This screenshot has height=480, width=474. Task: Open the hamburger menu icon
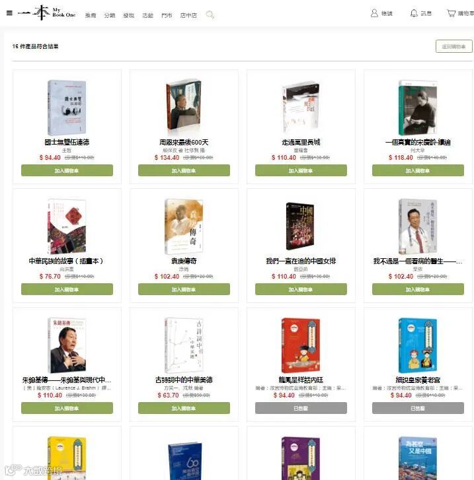[9, 13]
